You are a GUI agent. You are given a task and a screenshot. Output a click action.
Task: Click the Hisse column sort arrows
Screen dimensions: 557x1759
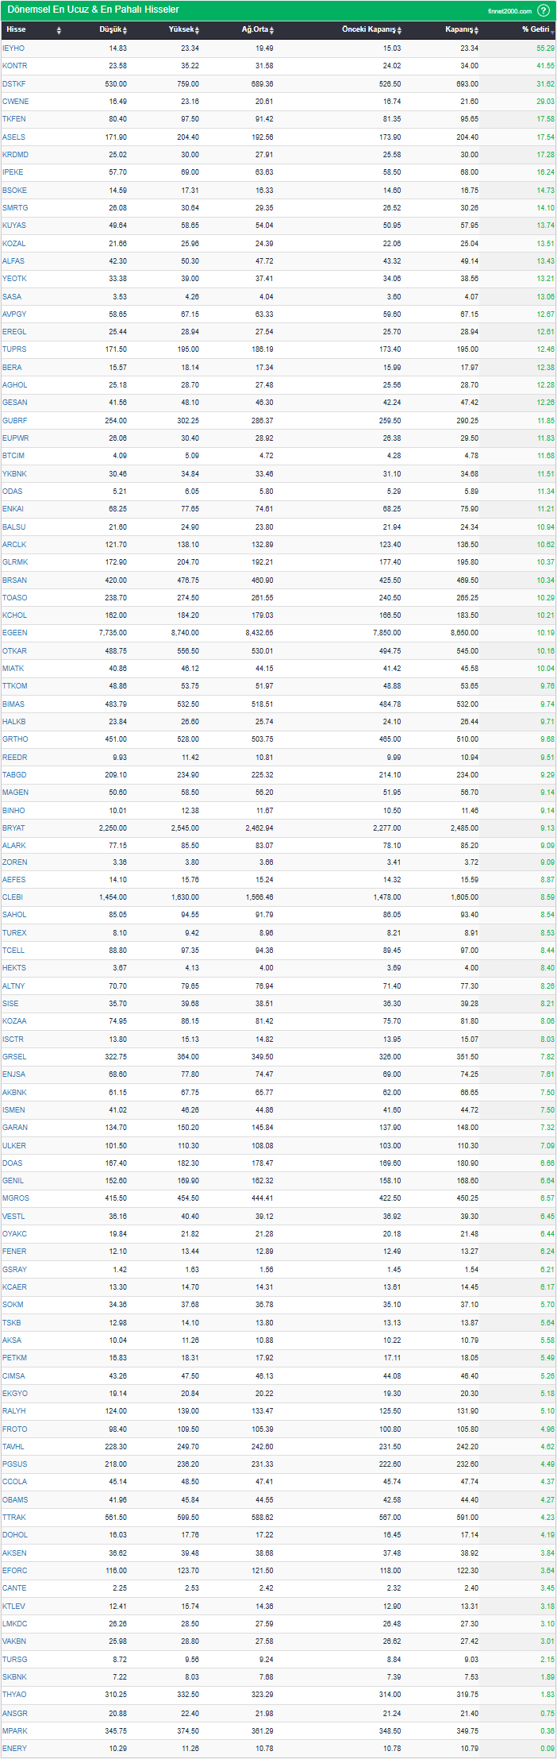59,30
